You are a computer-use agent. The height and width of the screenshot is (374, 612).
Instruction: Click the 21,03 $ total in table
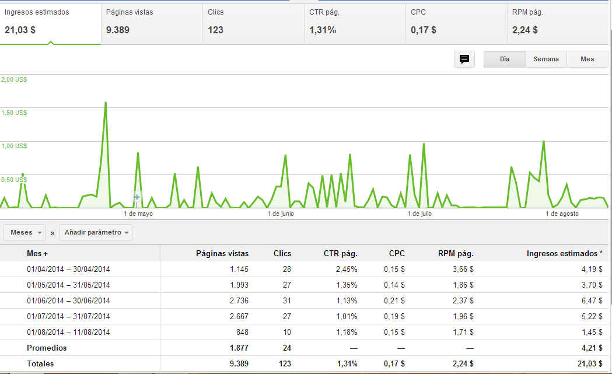pyautogui.click(x=590, y=364)
